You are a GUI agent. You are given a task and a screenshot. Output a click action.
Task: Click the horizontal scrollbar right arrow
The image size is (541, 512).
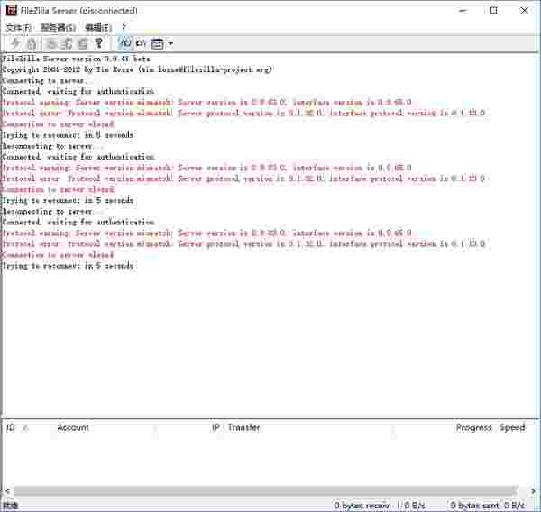[534, 491]
